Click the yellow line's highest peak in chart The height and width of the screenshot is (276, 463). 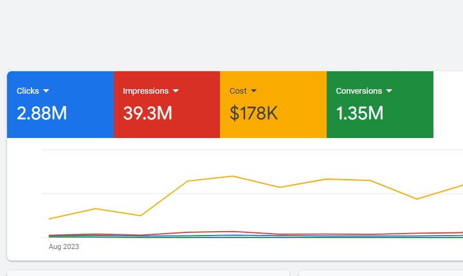(233, 176)
